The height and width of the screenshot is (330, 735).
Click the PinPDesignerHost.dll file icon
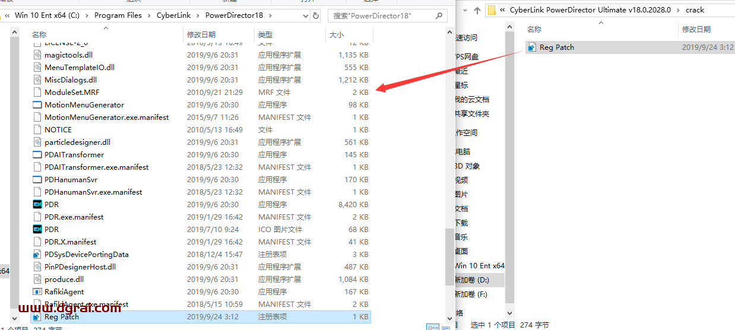point(37,266)
